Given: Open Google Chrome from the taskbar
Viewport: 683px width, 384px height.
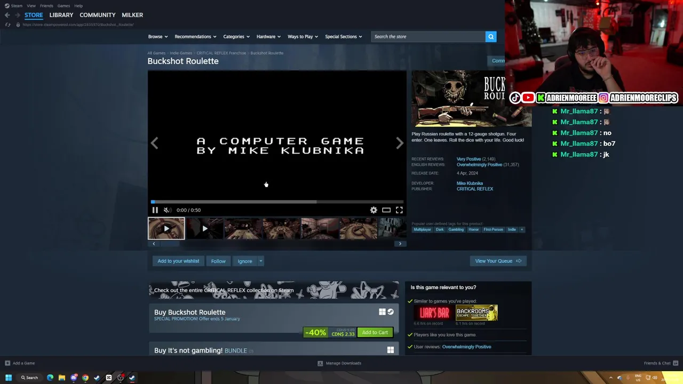Looking at the screenshot, I should pyautogui.click(x=85, y=378).
